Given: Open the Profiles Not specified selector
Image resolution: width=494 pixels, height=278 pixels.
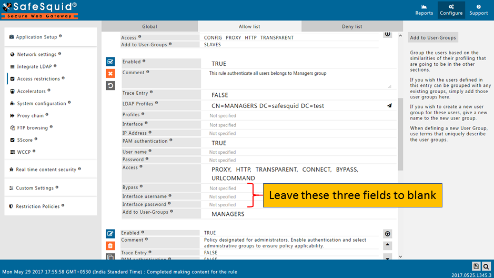Looking at the screenshot, I should pyautogui.click(x=299, y=116).
